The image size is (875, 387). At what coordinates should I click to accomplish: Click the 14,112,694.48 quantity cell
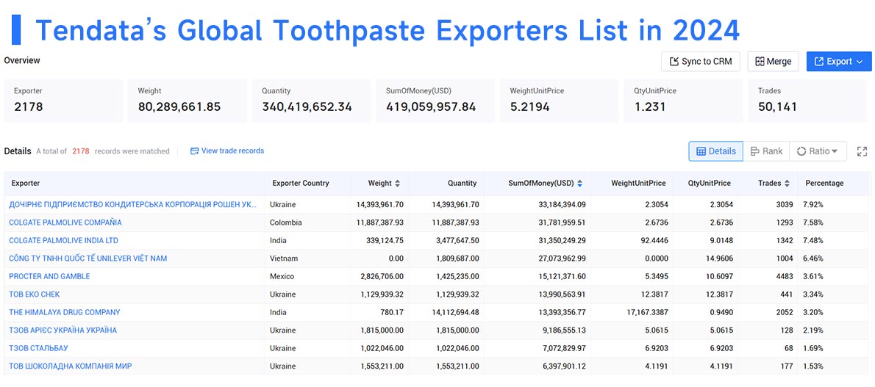click(x=455, y=312)
